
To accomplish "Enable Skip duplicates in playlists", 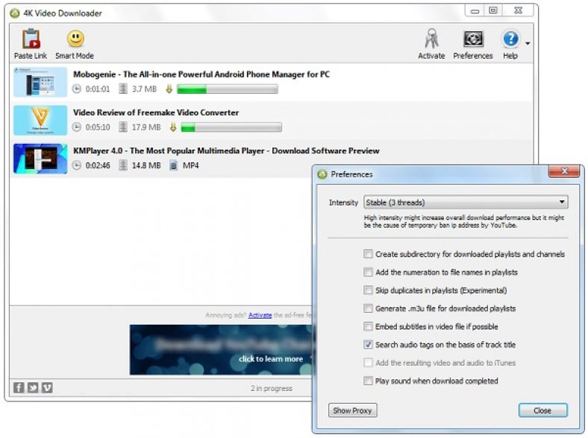I will [368, 290].
